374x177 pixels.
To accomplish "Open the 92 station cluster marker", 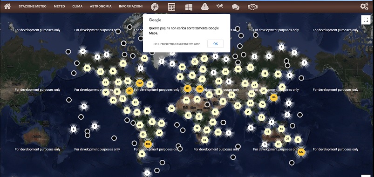I will (x=159, y=133).
